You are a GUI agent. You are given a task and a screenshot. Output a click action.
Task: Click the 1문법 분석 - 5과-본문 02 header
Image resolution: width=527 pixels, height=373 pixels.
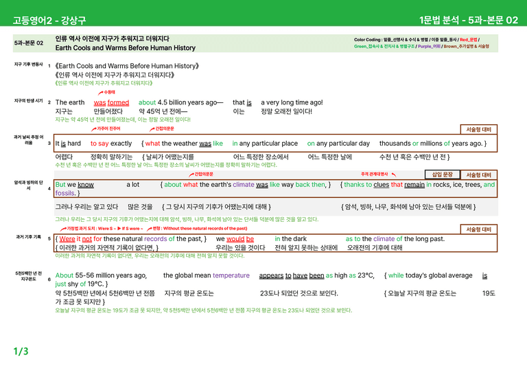click(469, 20)
